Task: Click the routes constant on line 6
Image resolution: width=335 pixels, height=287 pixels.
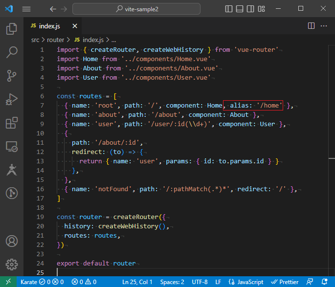Action: pos(90,96)
